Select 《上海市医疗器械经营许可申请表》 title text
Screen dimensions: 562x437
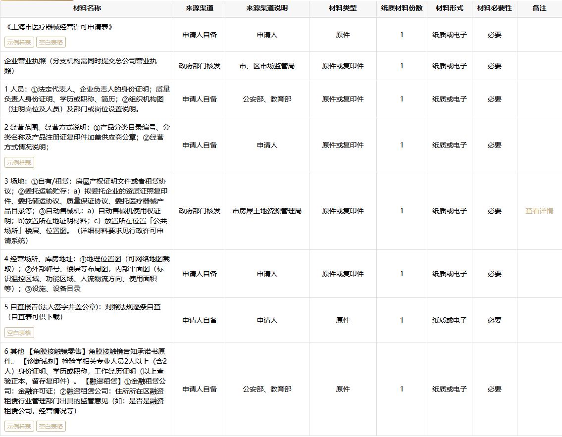(59, 27)
